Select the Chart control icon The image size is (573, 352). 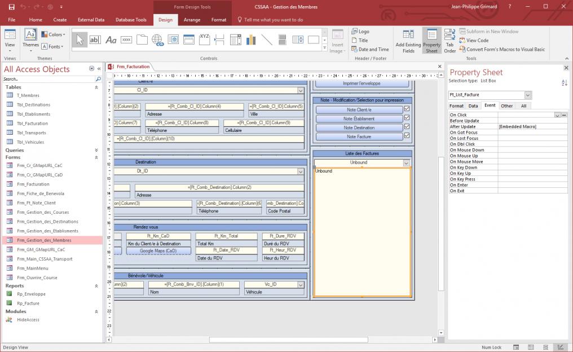pos(251,39)
